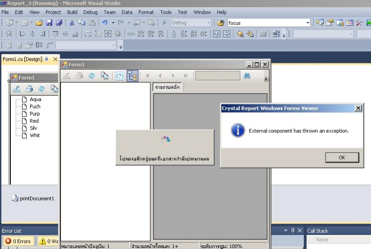
Task: Open the Edit menu
Action: 19,12
